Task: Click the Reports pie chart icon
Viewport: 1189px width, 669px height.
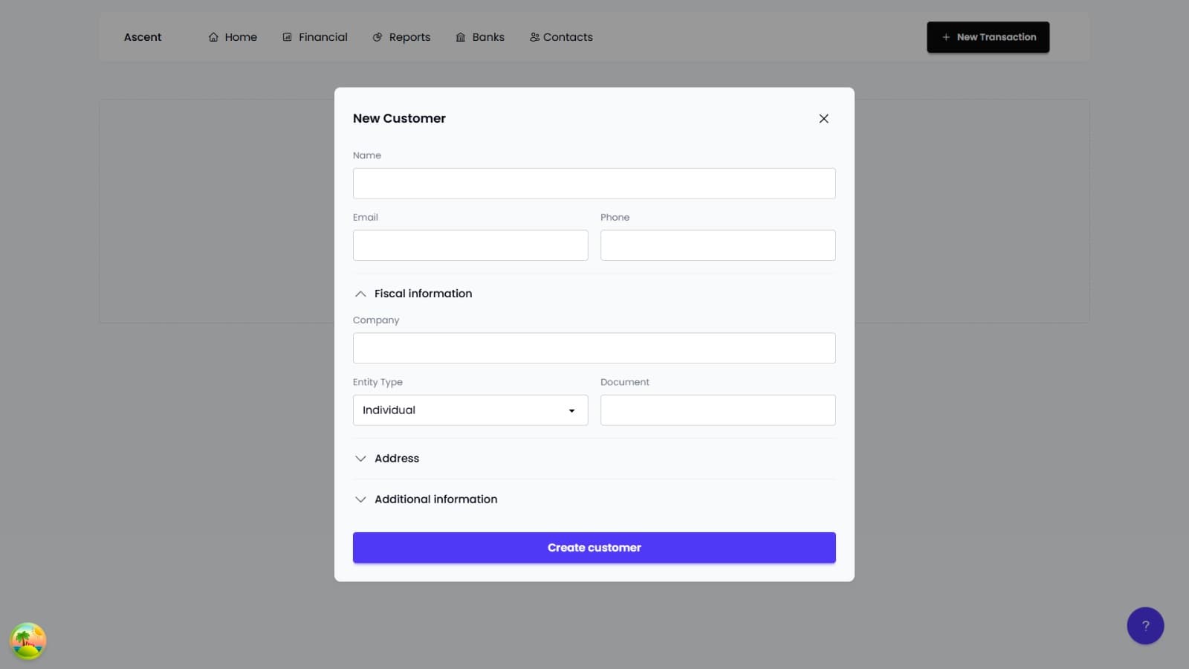Action: [x=378, y=37]
